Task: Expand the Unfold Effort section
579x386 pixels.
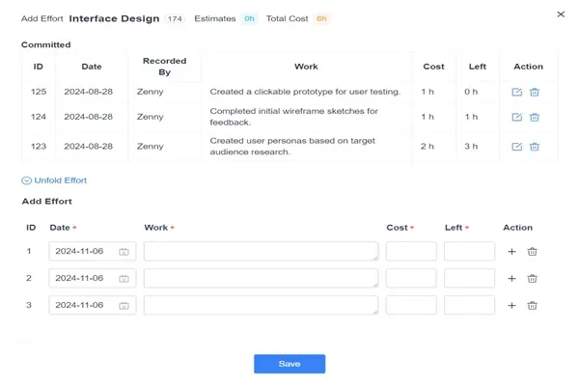Action: point(54,180)
